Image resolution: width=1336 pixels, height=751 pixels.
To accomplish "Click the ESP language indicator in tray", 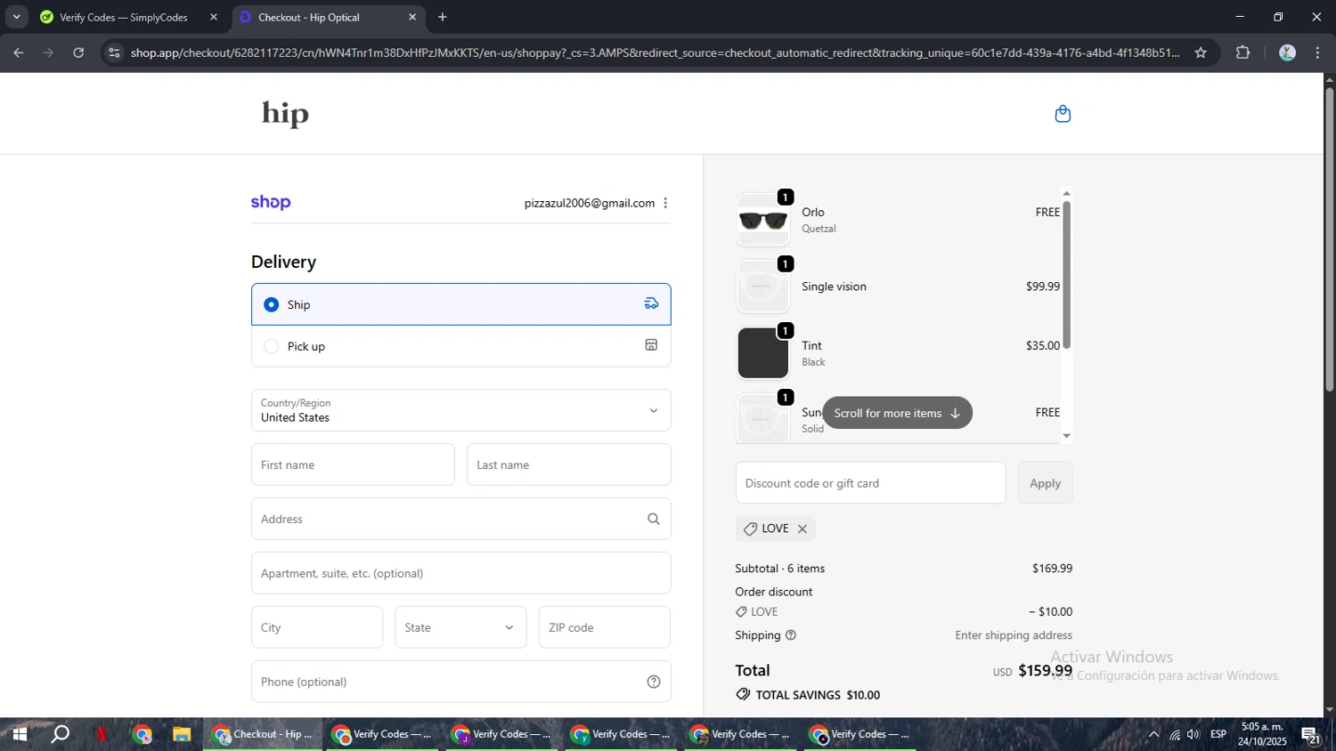I will click(1218, 734).
